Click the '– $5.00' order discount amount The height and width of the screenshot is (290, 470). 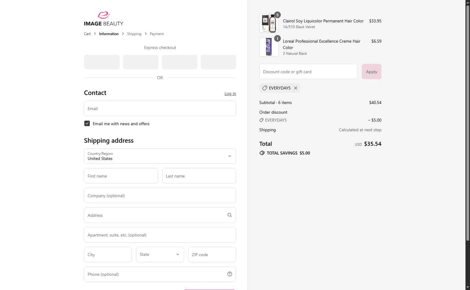(374, 120)
